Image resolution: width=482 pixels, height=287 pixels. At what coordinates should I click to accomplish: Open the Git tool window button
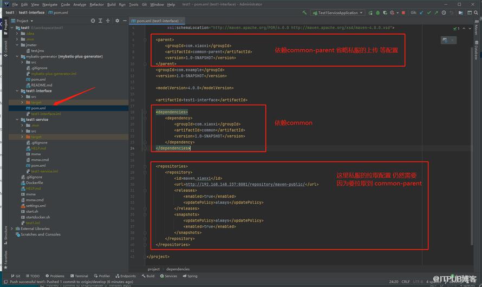click(16, 276)
